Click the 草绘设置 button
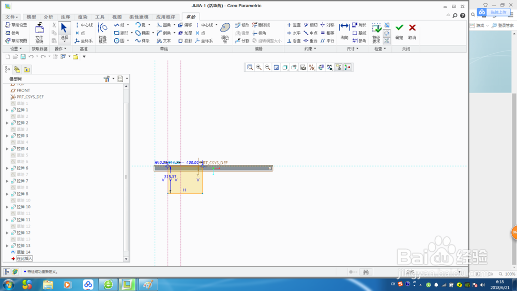This screenshot has height=291, width=517. tap(16, 25)
